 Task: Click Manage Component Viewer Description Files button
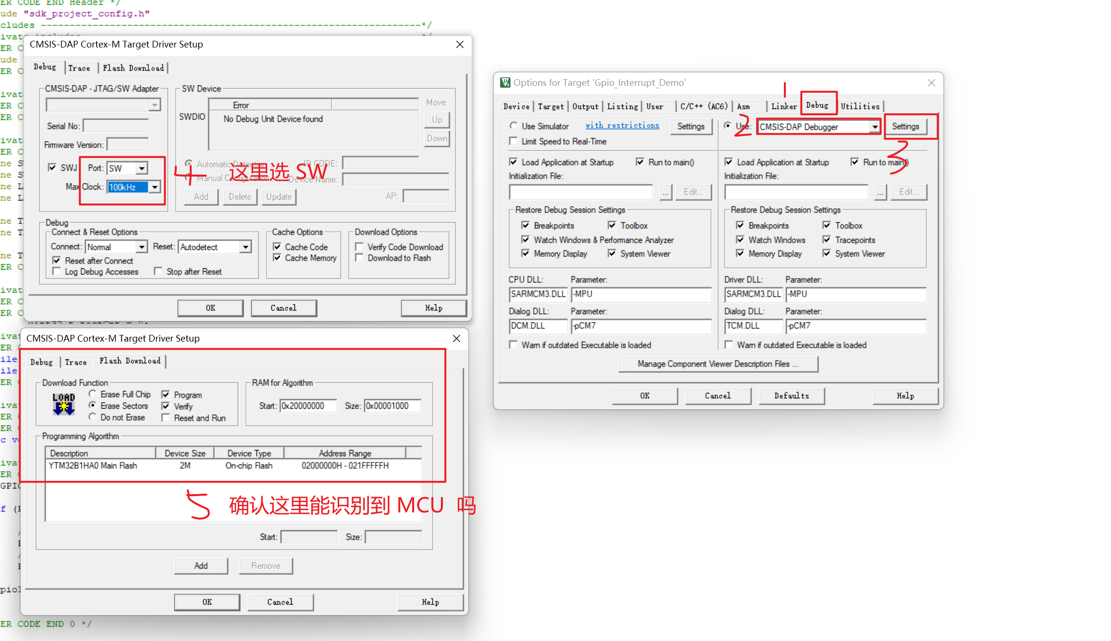pyautogui.click(x=718, y=364)
